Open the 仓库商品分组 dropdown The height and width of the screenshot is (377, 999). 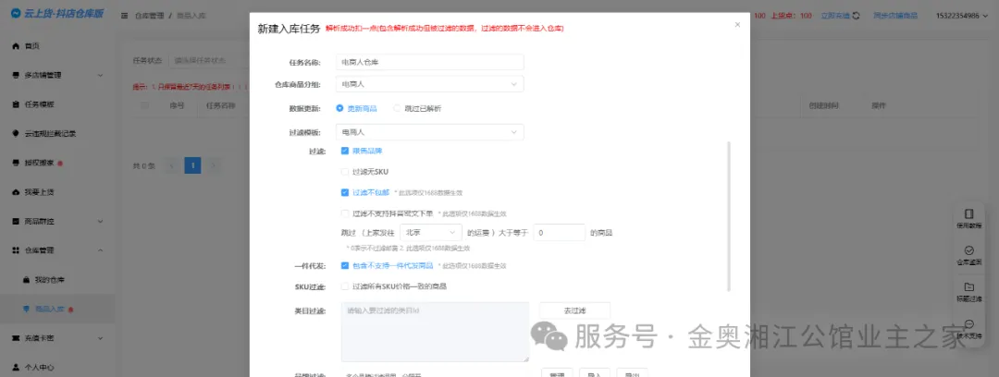[429, 85]
